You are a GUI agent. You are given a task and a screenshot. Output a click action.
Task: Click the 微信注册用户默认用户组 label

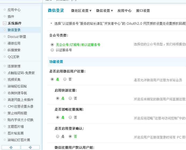(x=75, y=147)
